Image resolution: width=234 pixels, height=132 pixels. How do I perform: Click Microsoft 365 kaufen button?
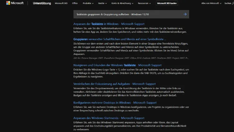click(167, 3)
